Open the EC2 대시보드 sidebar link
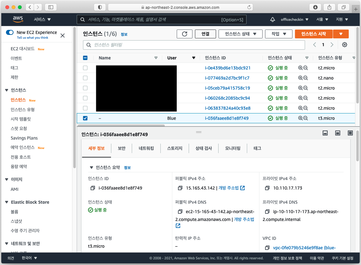 point(23,49)
